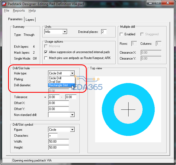Open the File menu

[x=6, y=11]
